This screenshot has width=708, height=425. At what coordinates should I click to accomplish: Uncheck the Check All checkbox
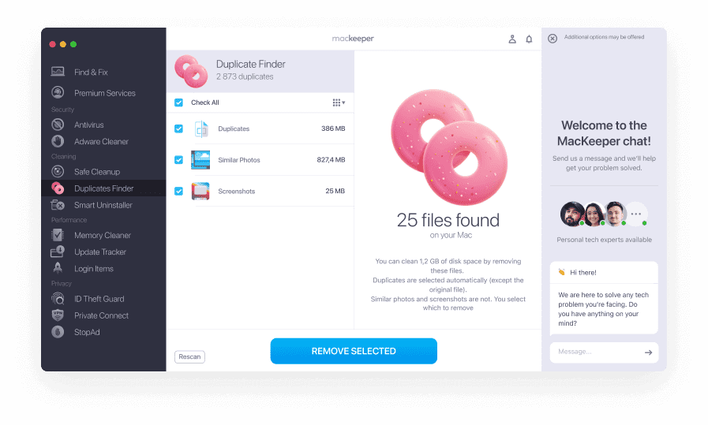pos(179,103)
